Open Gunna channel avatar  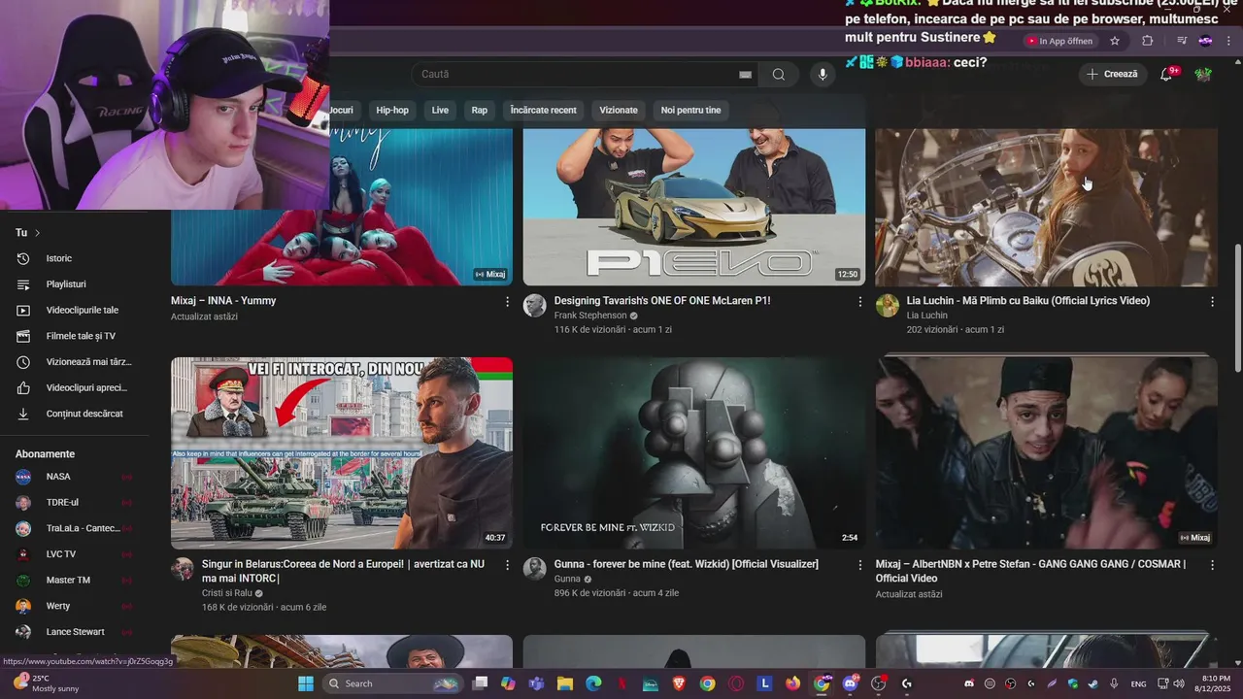pos(535,569)
